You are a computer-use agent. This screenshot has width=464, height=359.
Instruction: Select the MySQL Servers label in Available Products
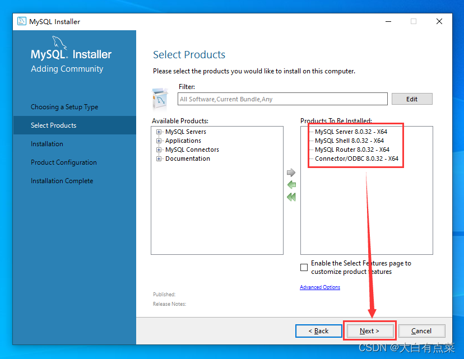click(x=185, y=132)
